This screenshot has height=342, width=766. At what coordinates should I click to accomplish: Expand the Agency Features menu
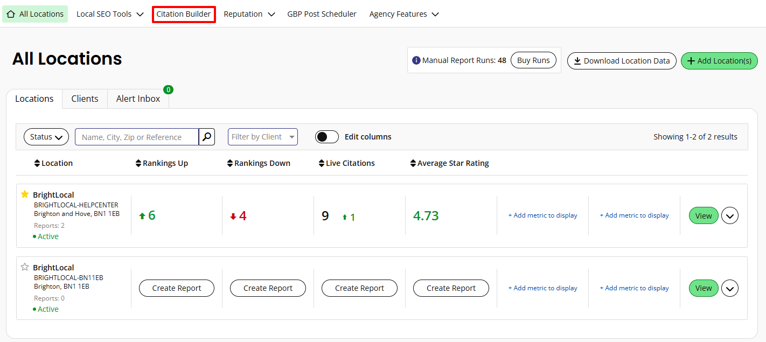[404, 14]
